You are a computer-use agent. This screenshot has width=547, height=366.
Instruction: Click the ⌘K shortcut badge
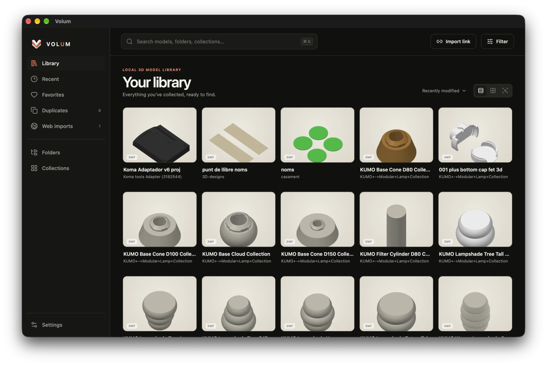[307, 42]
